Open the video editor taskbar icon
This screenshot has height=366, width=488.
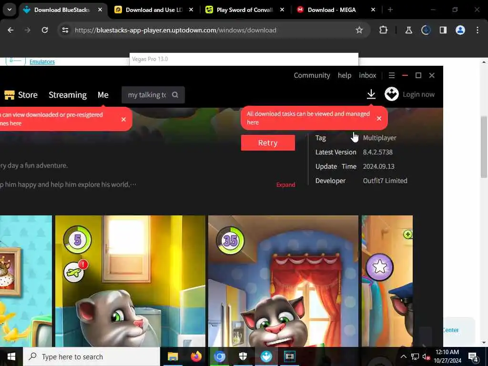[289, 356]
